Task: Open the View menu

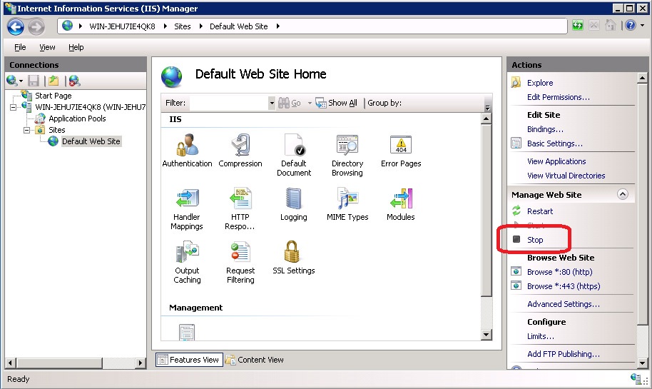Action: click(x=47, y=47)
